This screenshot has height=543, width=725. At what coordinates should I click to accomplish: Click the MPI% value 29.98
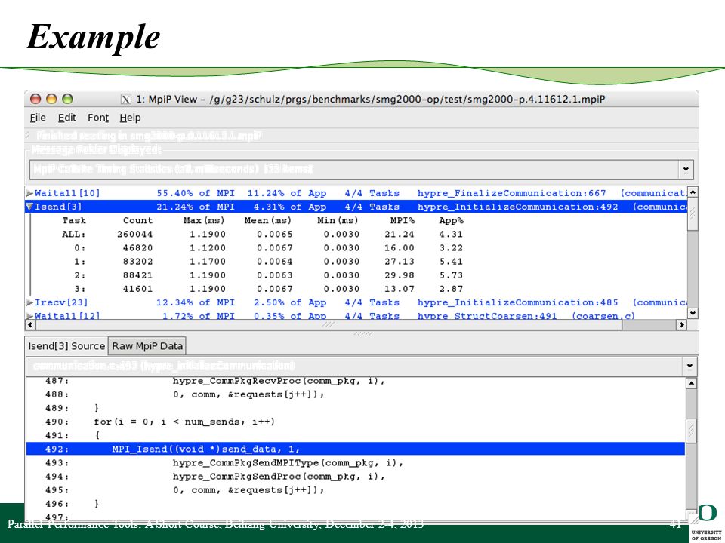tap(400, 275)
